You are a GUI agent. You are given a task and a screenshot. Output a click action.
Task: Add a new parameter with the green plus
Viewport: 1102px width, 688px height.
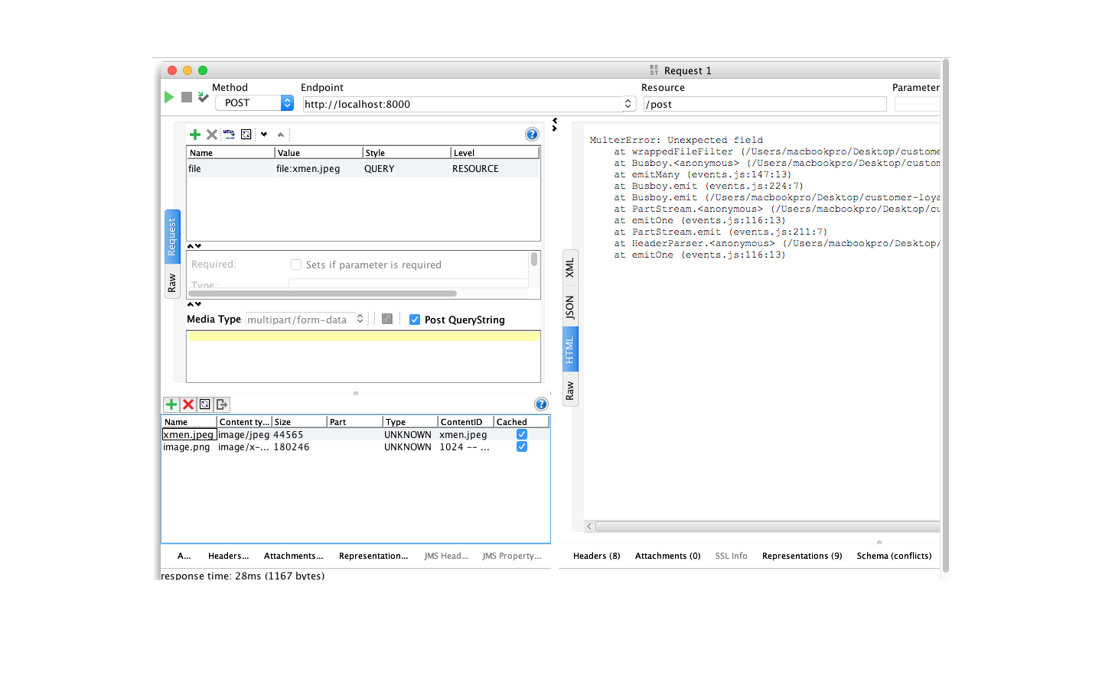click(195, 134)
